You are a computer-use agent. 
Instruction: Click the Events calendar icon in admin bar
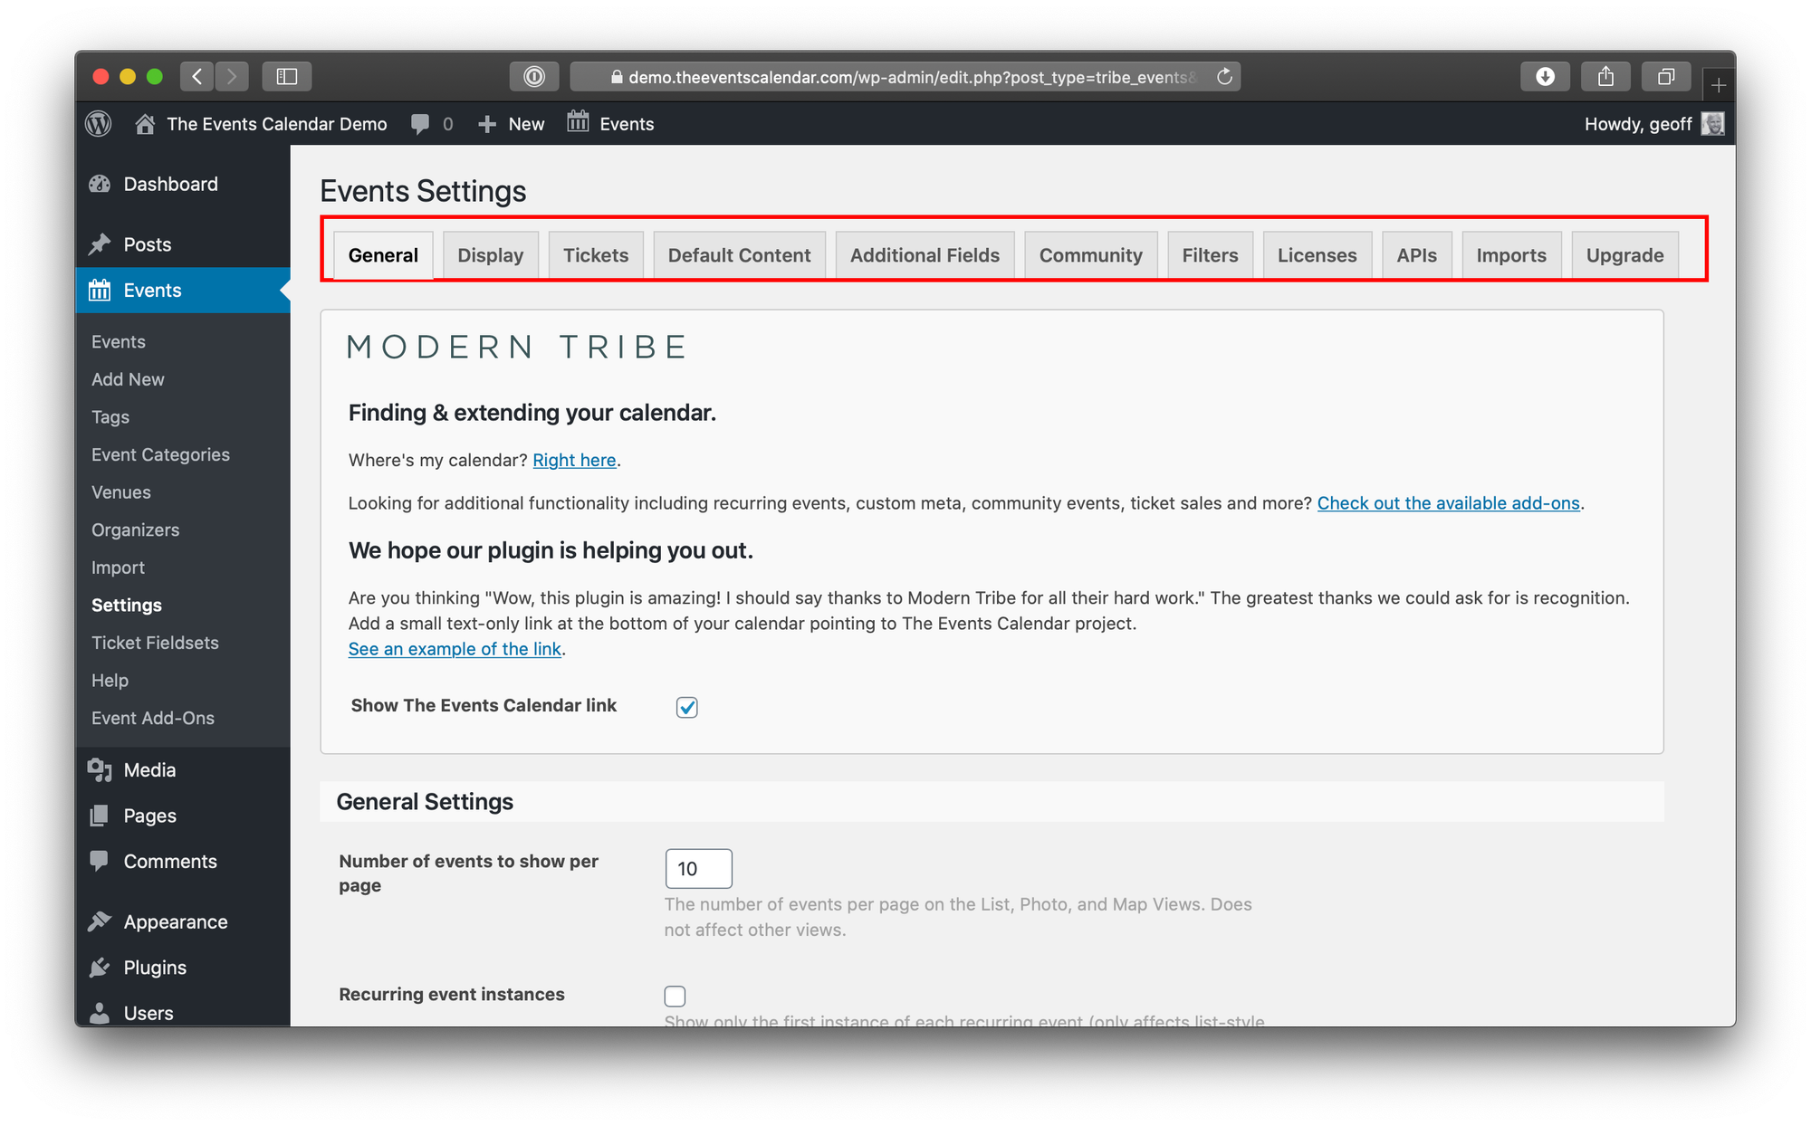(x=578, y=122)
